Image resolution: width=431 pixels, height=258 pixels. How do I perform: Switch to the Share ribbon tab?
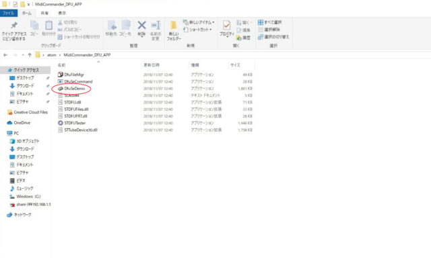pos(44,13)
